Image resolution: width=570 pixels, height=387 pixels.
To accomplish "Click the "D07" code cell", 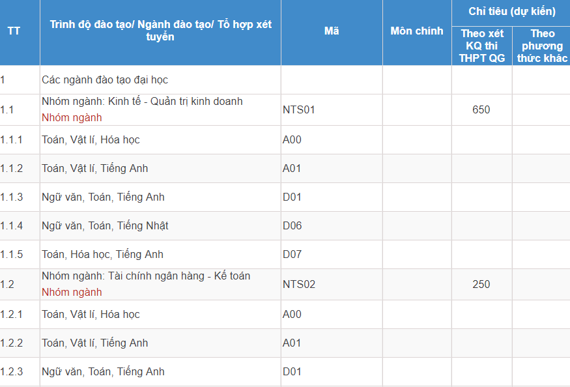I will [292, 254].
